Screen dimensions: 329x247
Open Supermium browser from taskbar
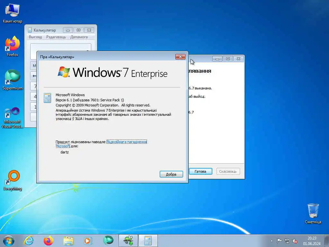[108, 241]
